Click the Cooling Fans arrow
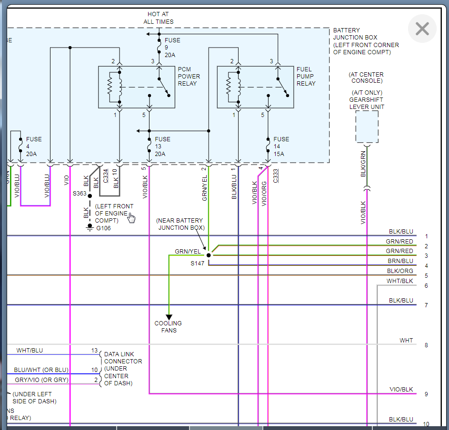The height and width of the screenshot is (430, 449). pos(169,317)
